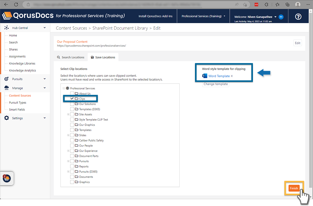Expand the Our Experience folder node

[68, 151]
